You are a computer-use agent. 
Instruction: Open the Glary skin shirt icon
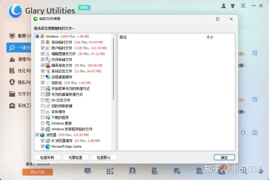[x=233, y=6]
